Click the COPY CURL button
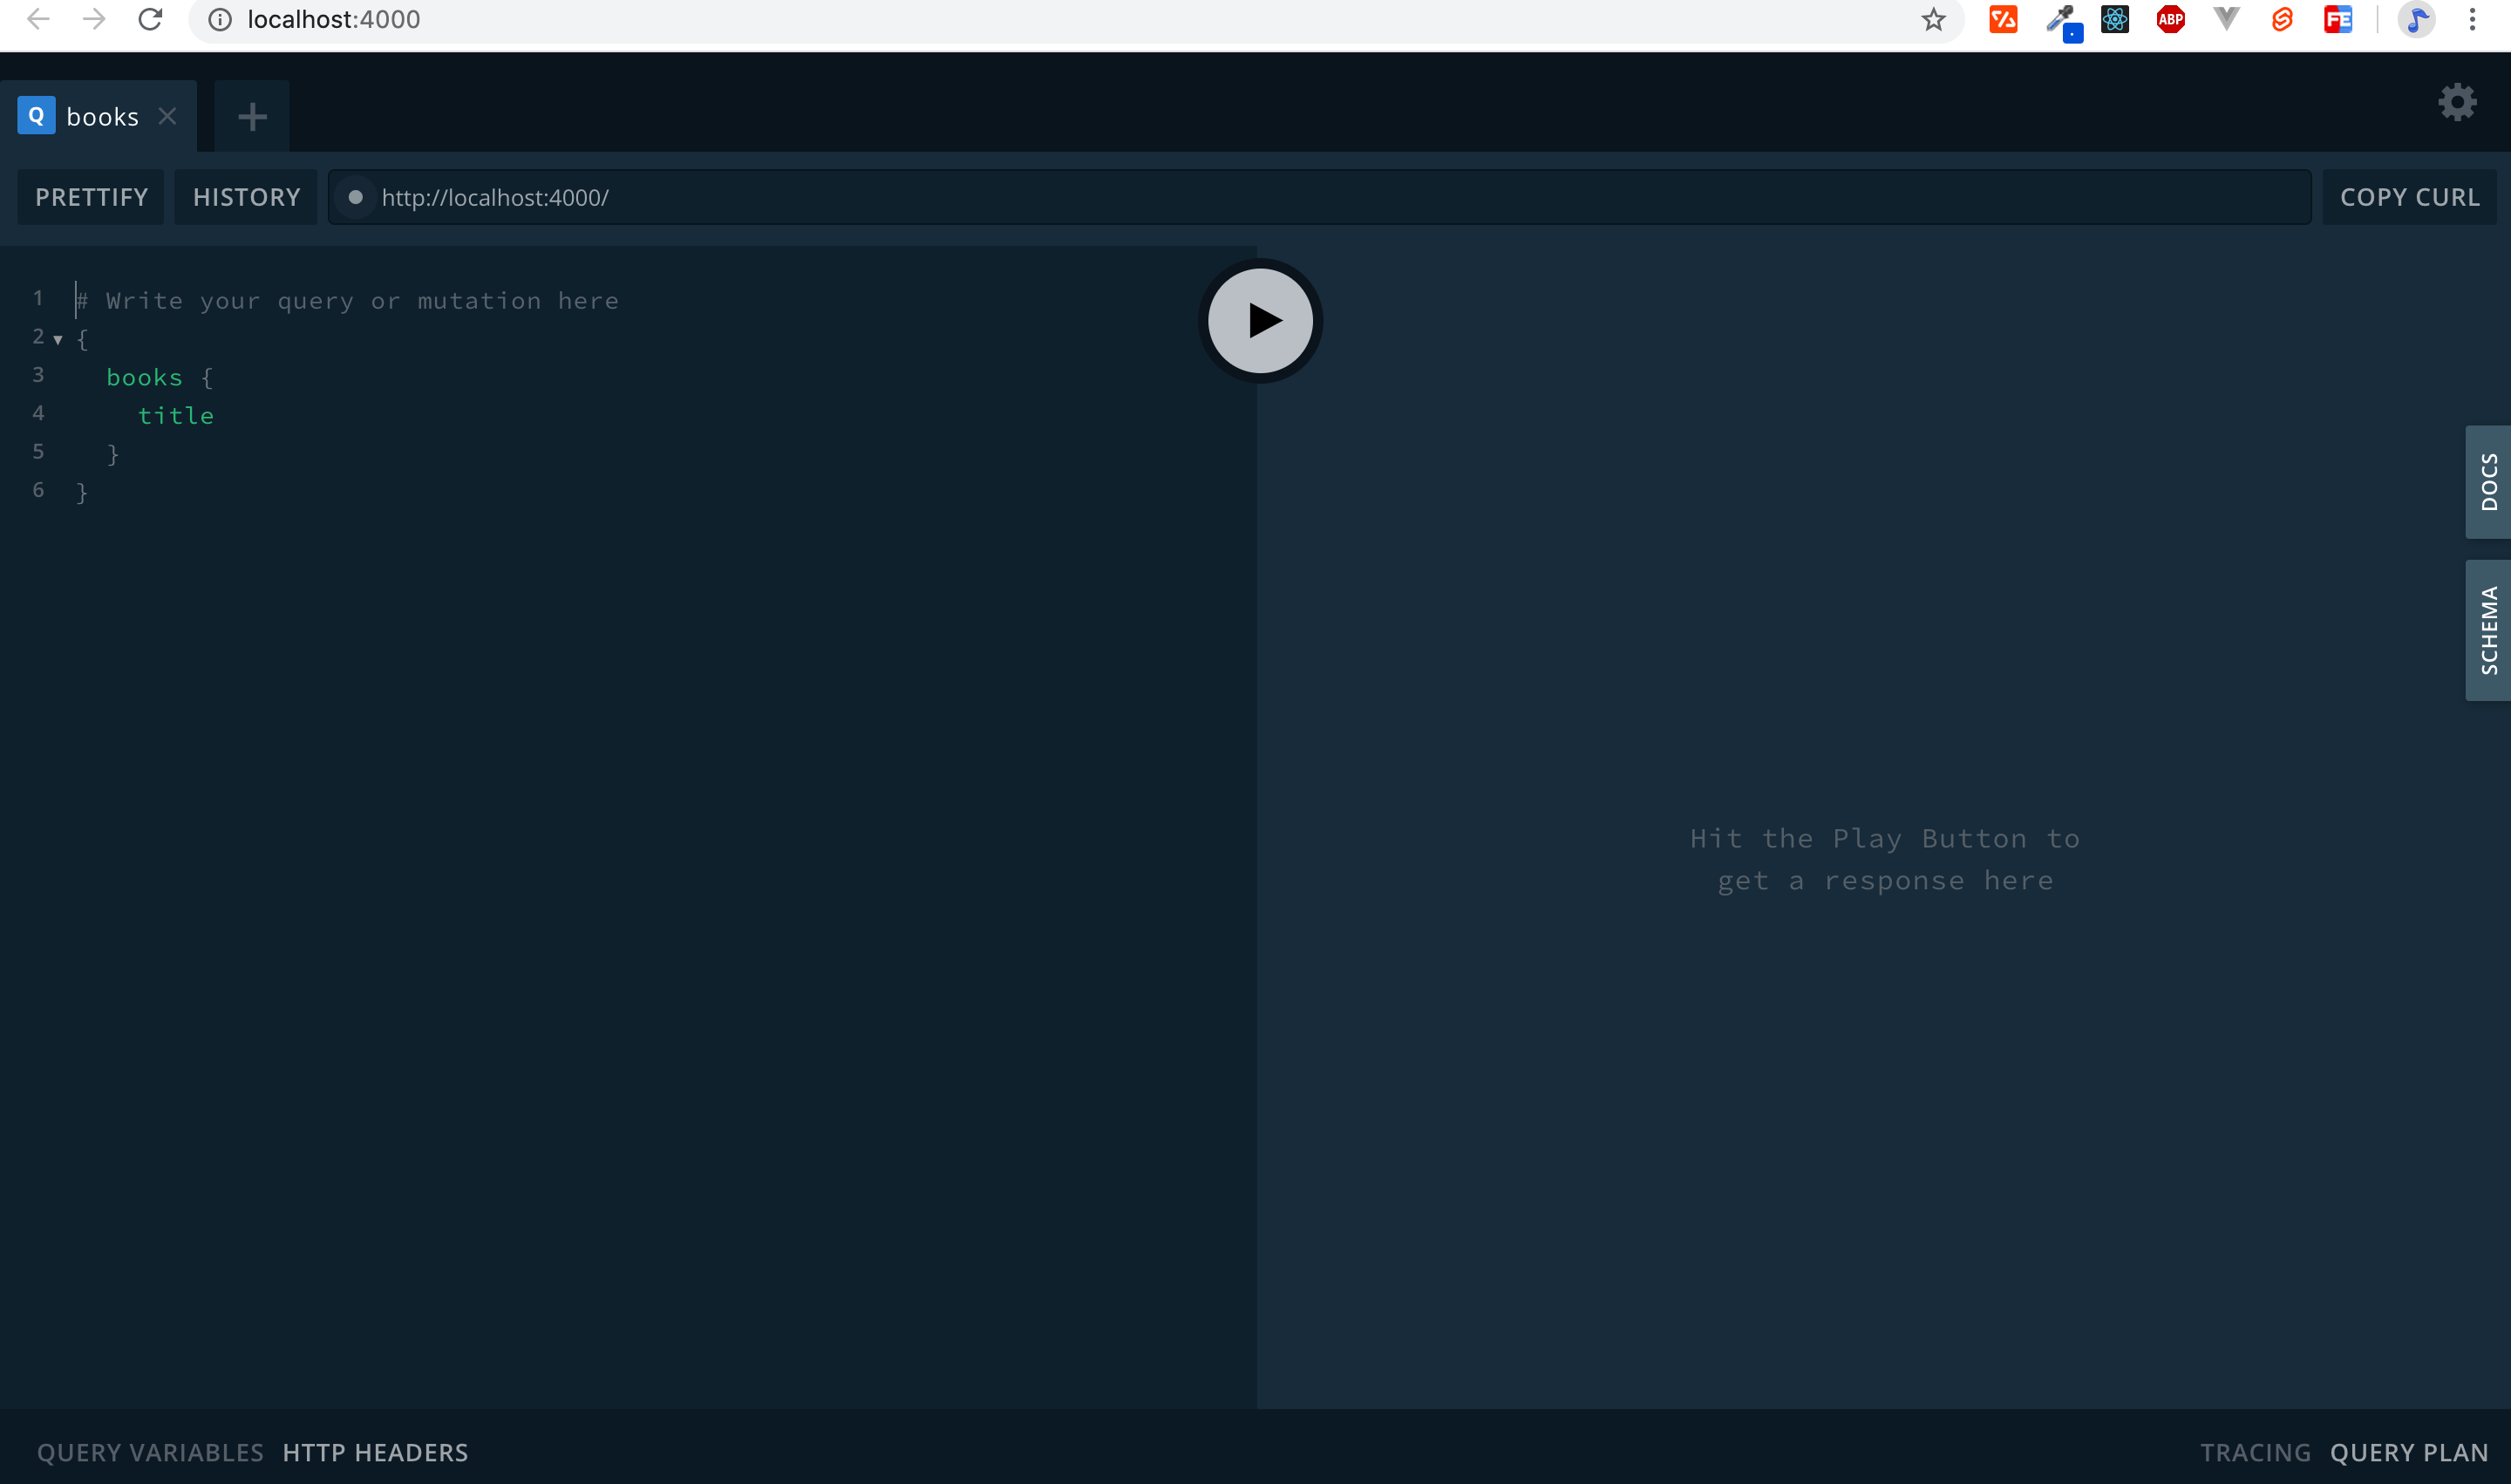Image resolution: width=2511 pixels, height=1484 pixels. (2409, 197)
